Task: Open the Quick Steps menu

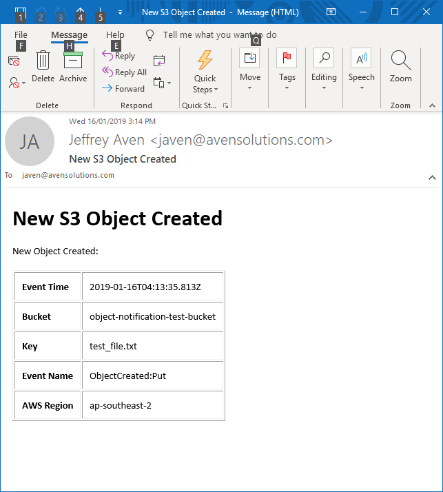Action: click(x=205, y=72)
